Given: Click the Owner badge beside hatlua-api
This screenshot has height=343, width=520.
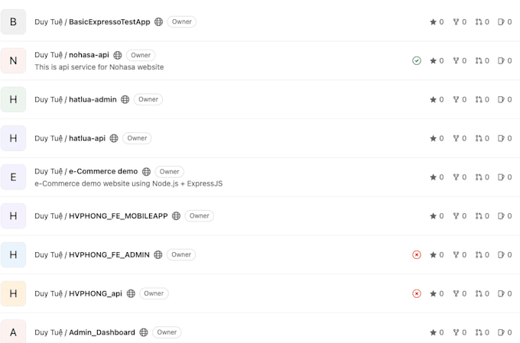Looking at the screenshot, I should pyautogui.click(x=138, y=138).
